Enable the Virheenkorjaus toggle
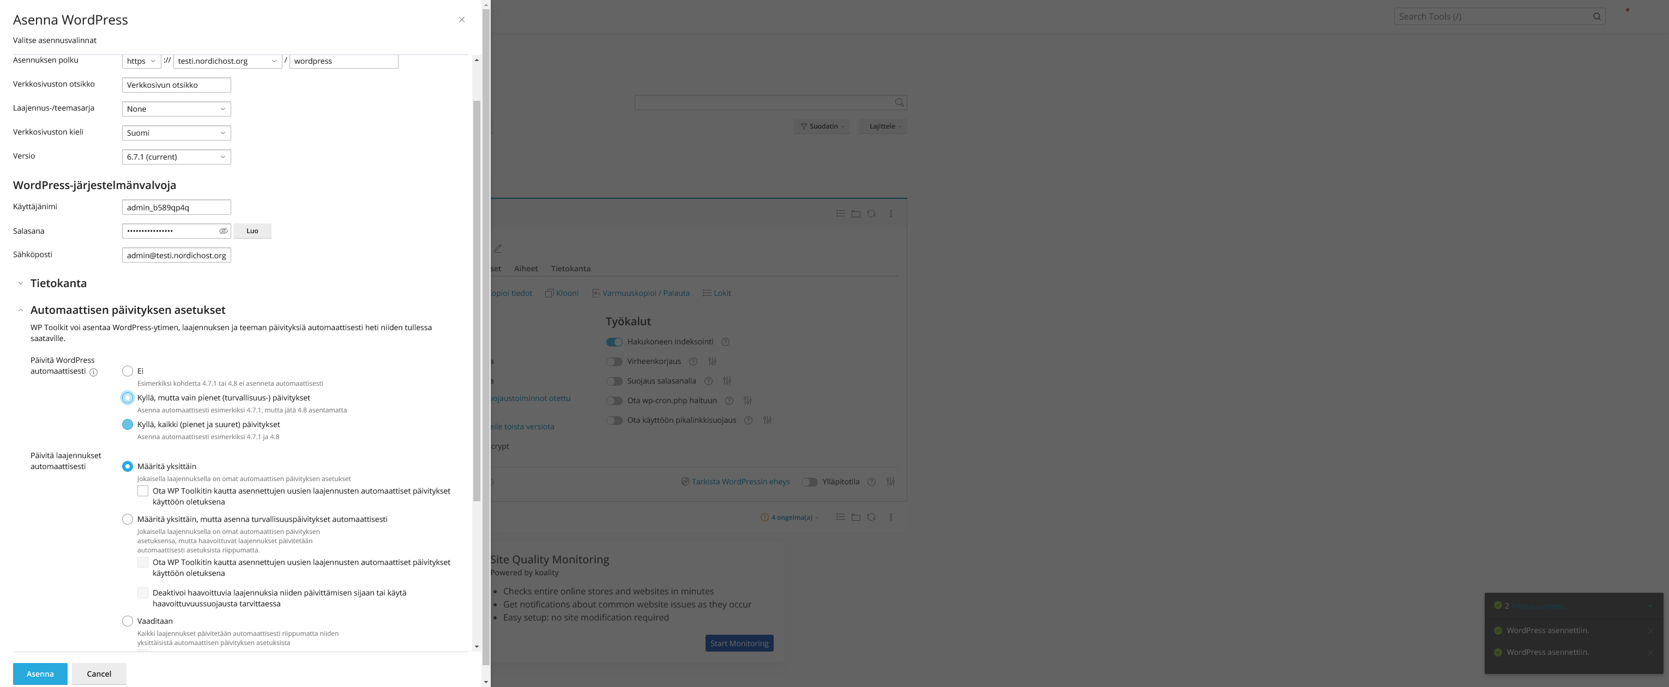 [x=614, y=361]
